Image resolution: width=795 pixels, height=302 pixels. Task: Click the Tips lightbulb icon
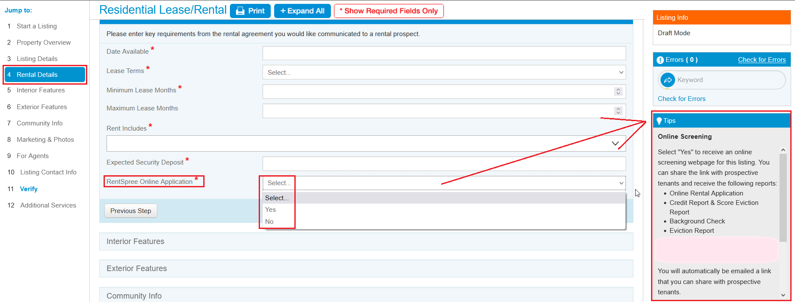coord(659,121)
